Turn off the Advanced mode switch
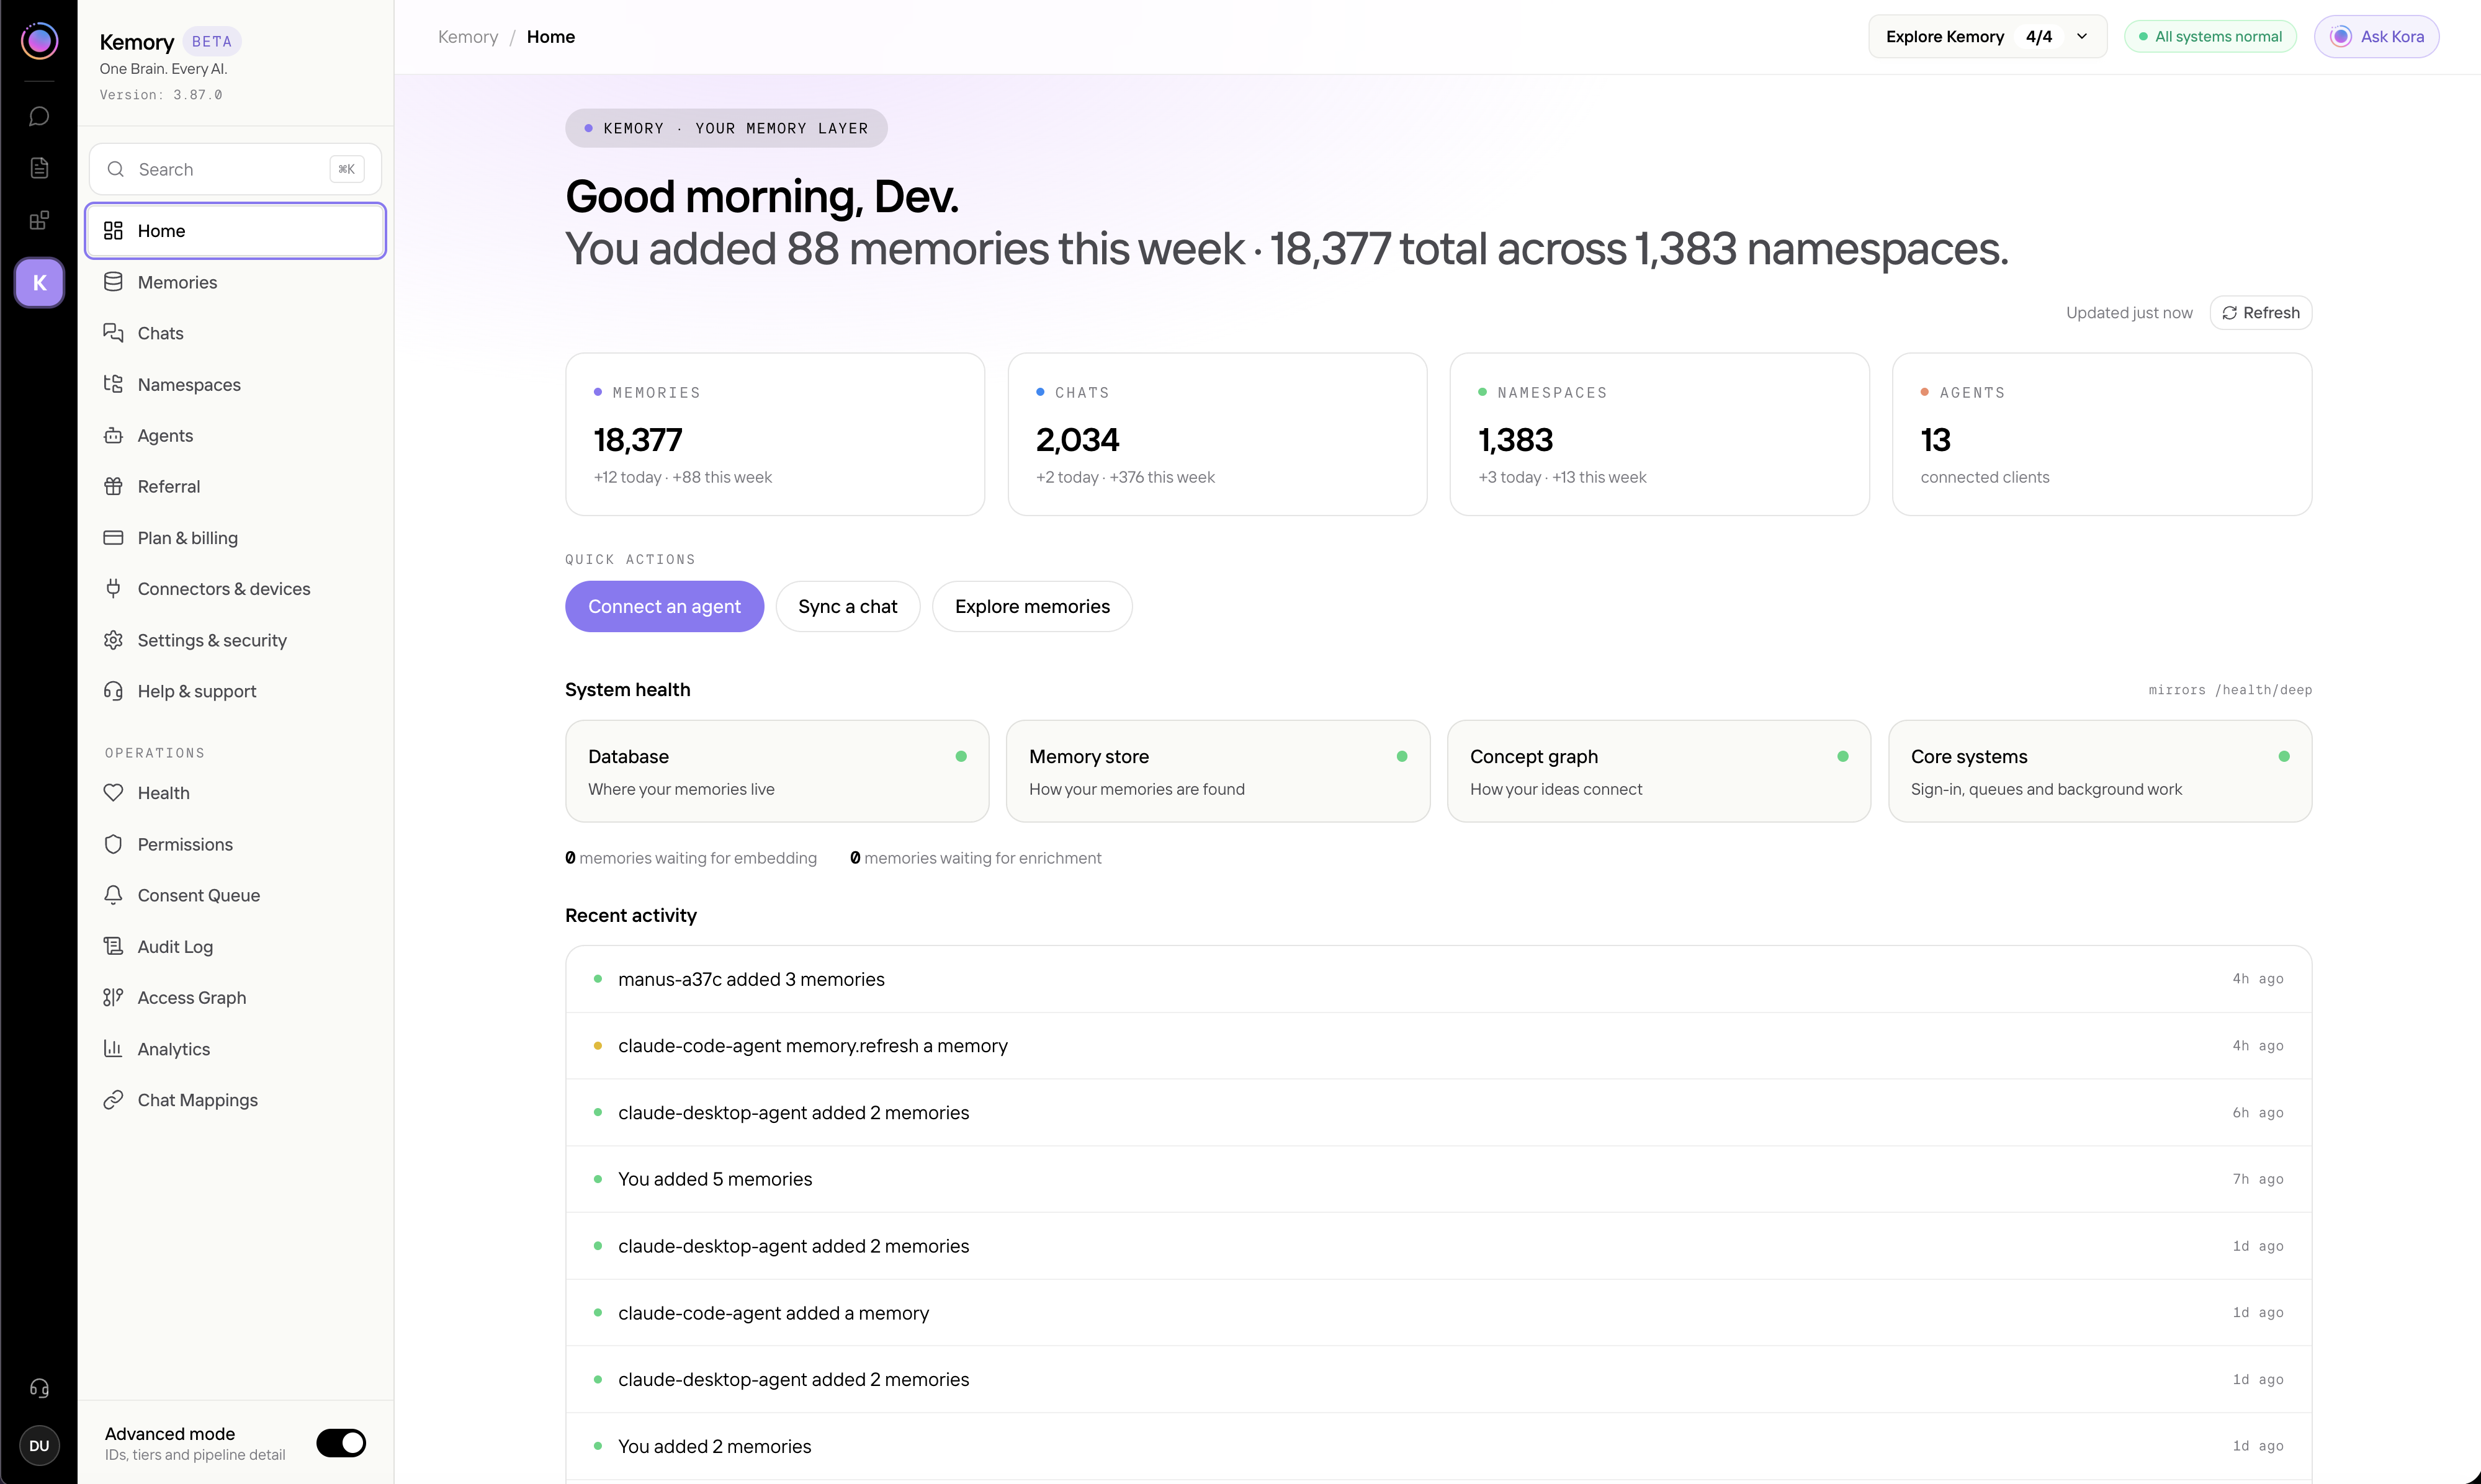The width and height of the screenshot is (2481, 1484). 341,1443
